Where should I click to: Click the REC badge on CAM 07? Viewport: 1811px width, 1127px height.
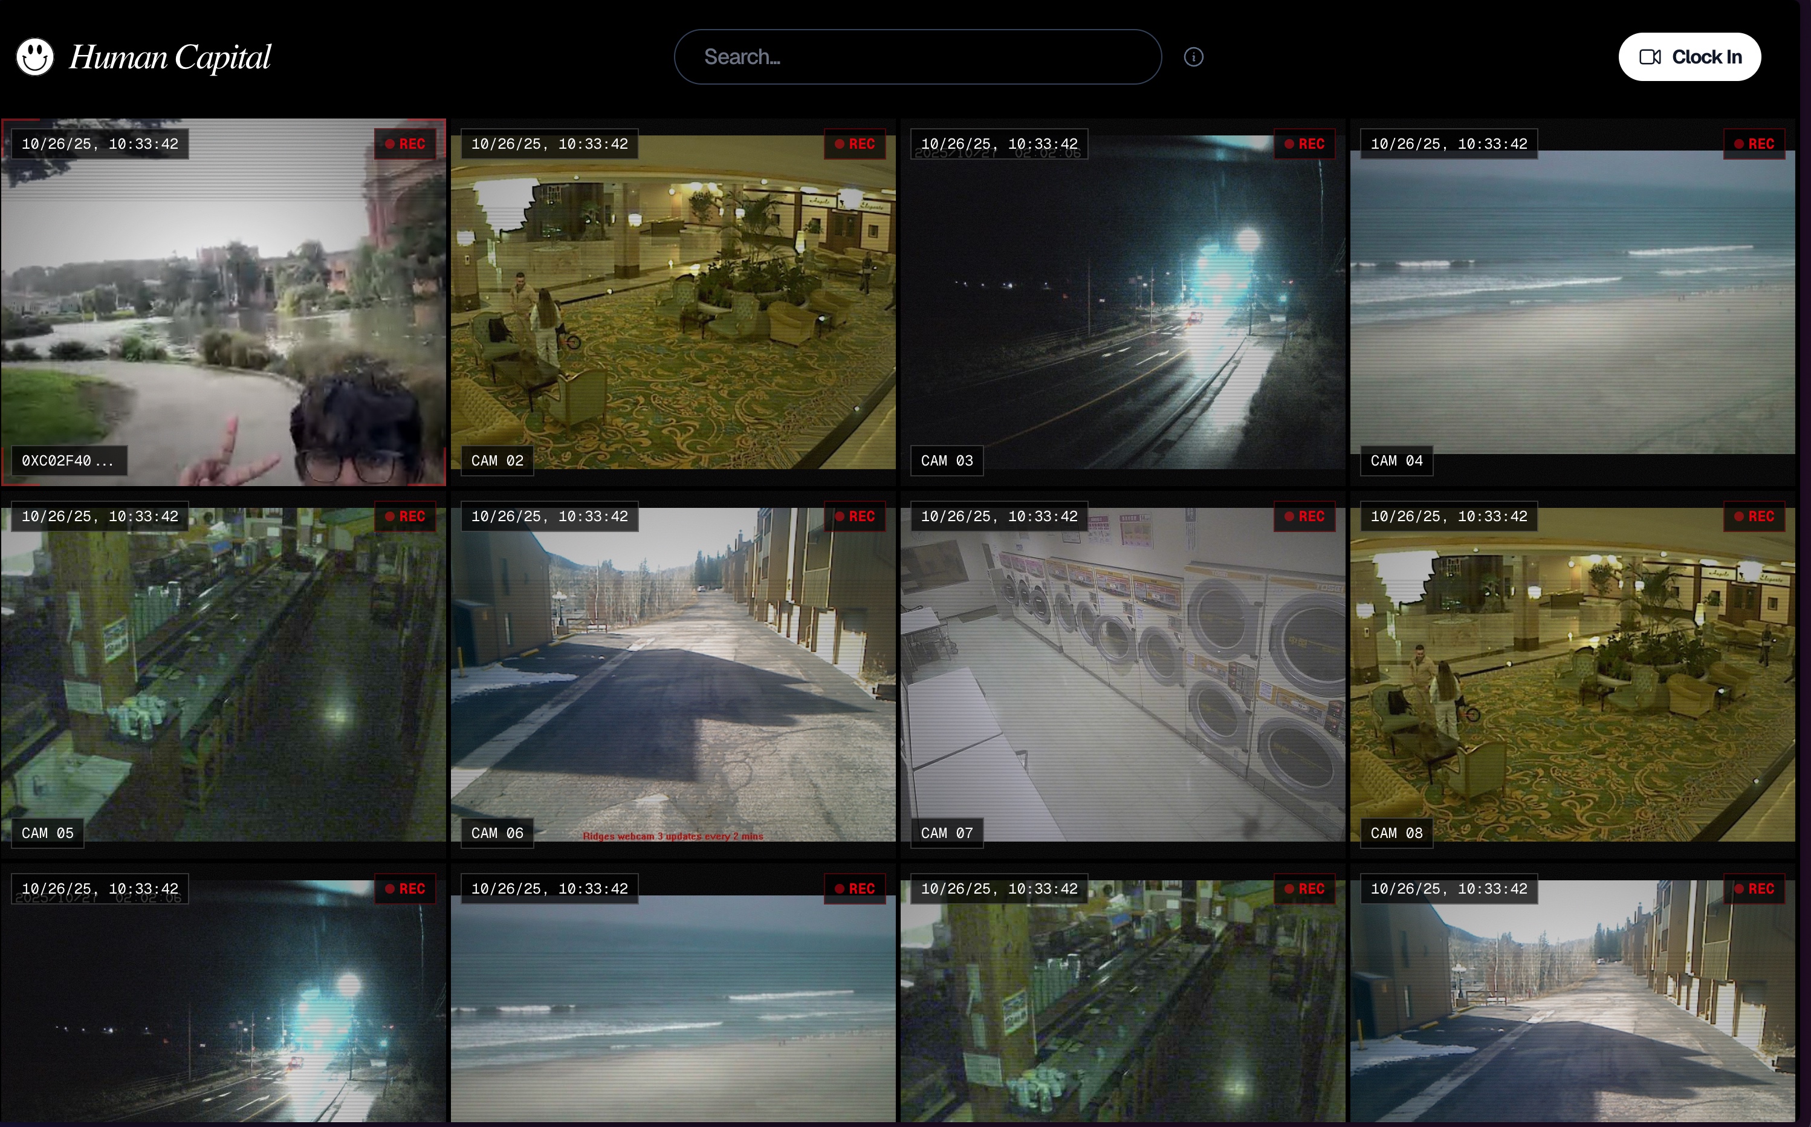[x=1304, y=516]
